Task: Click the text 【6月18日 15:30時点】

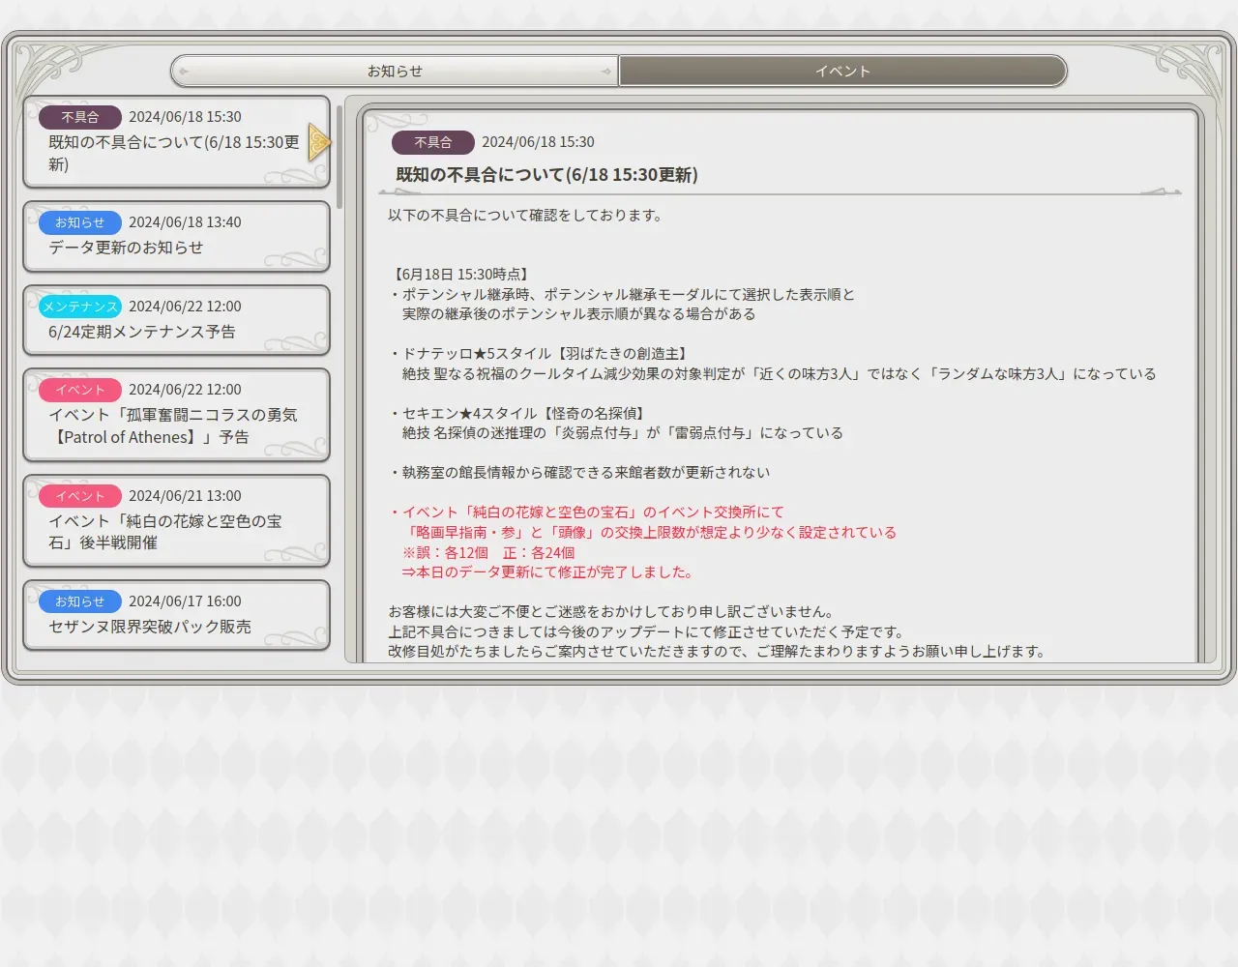Action: [459, 275]
